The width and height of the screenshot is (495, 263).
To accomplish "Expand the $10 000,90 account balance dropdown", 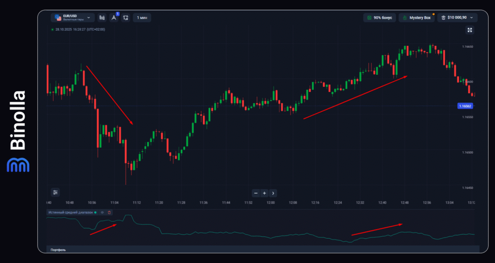I will point(457,18).
